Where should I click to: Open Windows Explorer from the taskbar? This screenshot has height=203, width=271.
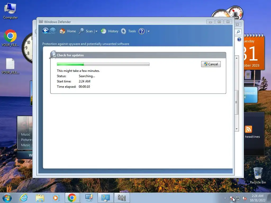pyautogui.click(x=40, y=198)
